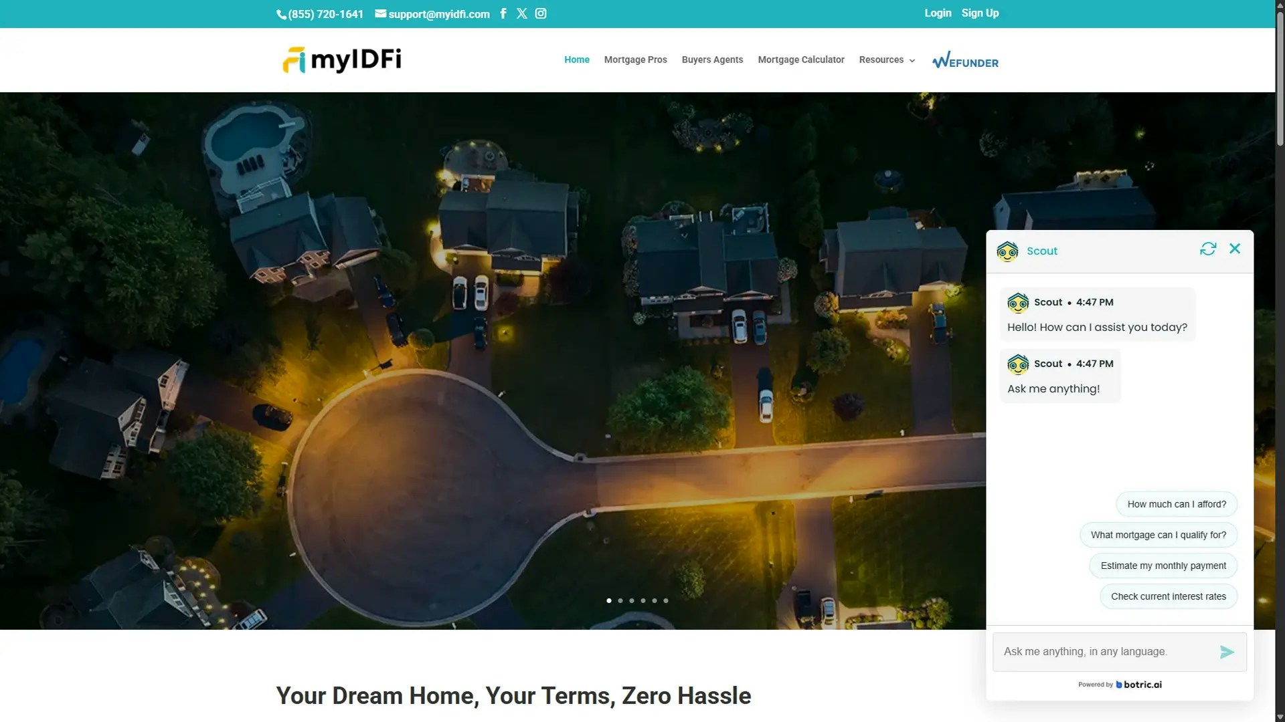Choose 'How much can I afford?' suggestion
1285x722 pixels.
[1177, 504]
